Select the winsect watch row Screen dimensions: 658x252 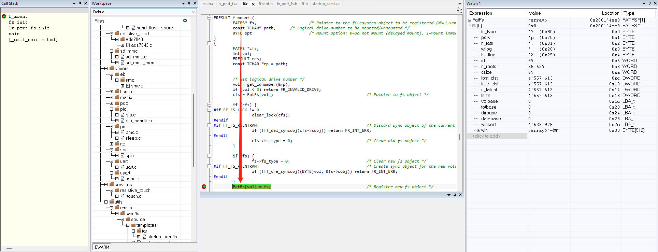(x=562, y=125)
